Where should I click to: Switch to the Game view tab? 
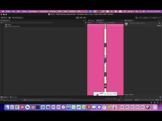tap(100, 21)
